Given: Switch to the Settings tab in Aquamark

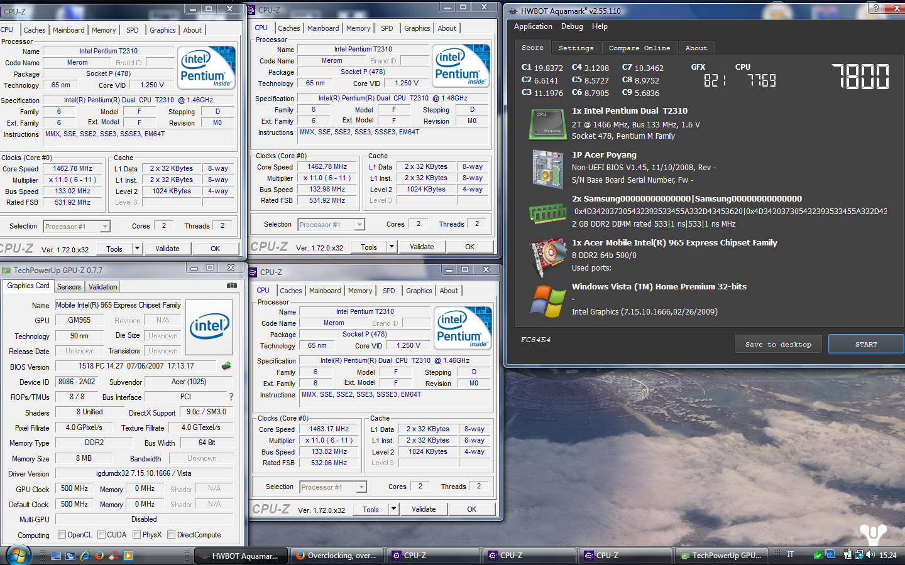Looking at the screenshot, I should [576, 48].
